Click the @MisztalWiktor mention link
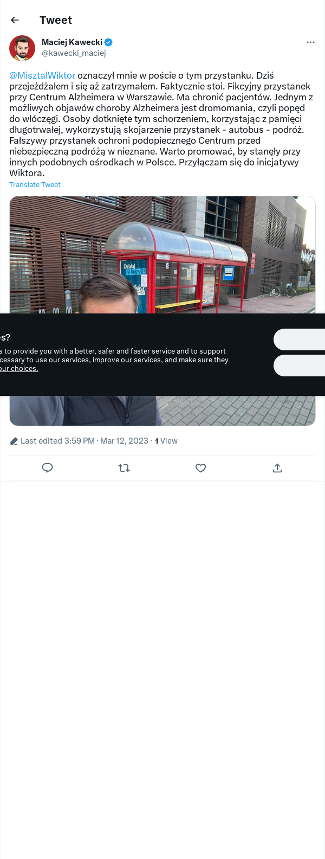Viewport: 325px width, 859px height. coord(42,75)
